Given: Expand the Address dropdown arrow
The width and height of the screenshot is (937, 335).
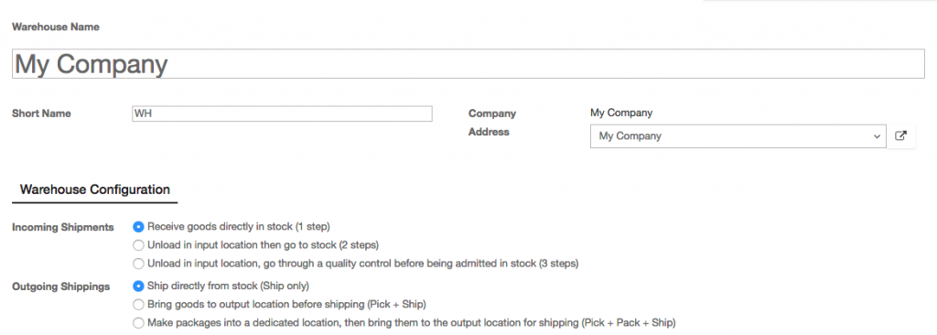Looking at the screenshot, I should point(877,136).
